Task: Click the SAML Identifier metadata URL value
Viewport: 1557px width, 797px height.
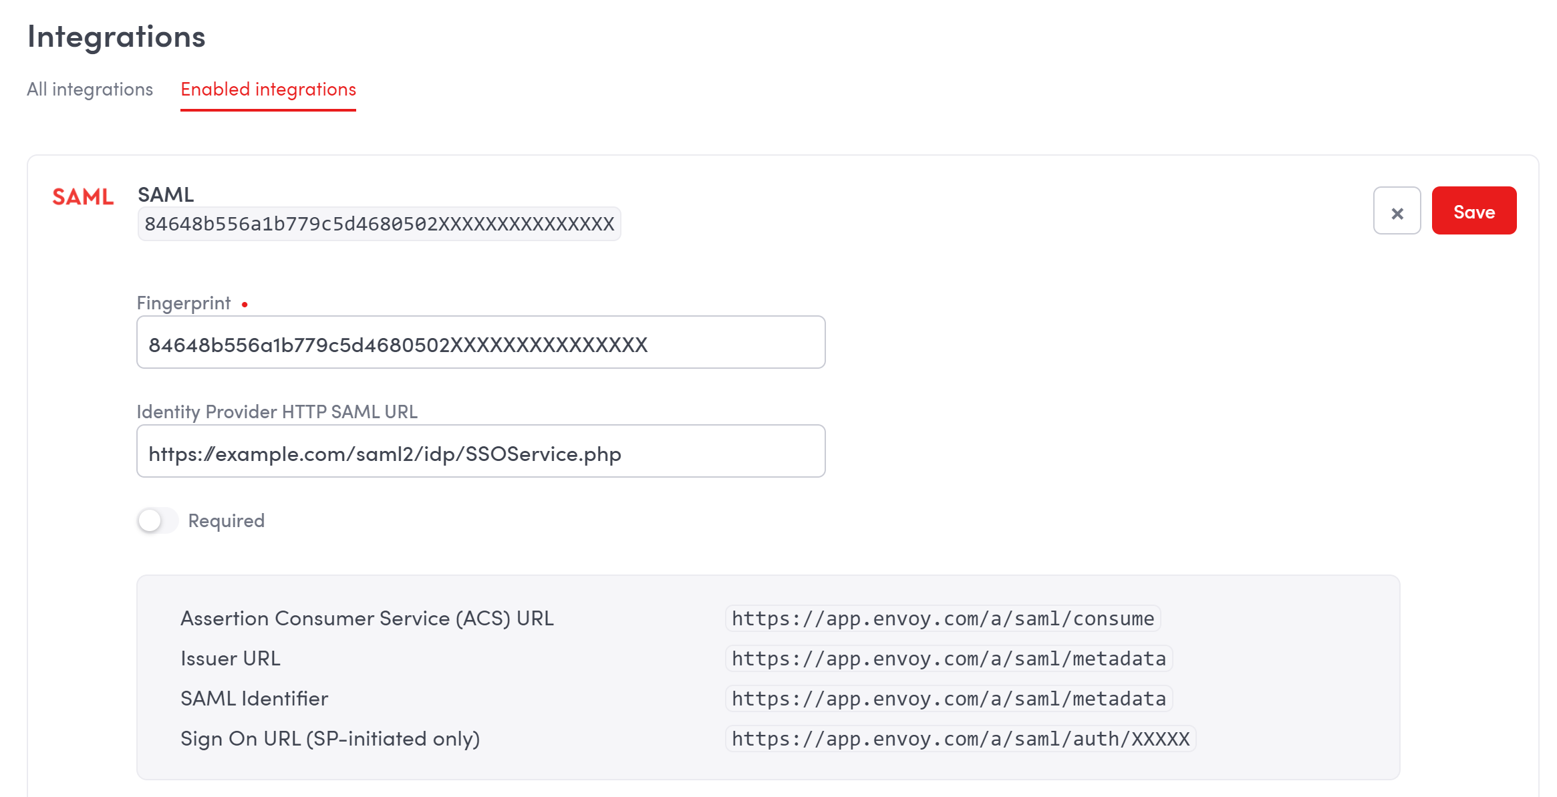Action: 948,699
